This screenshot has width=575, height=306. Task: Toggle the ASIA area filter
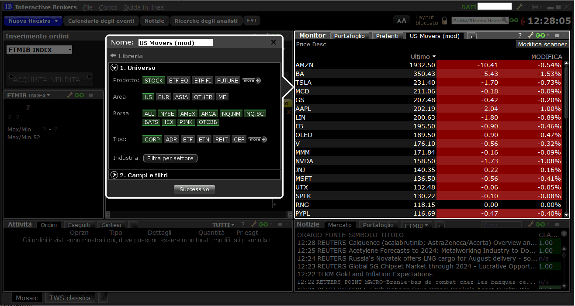(x=182, y=97)
